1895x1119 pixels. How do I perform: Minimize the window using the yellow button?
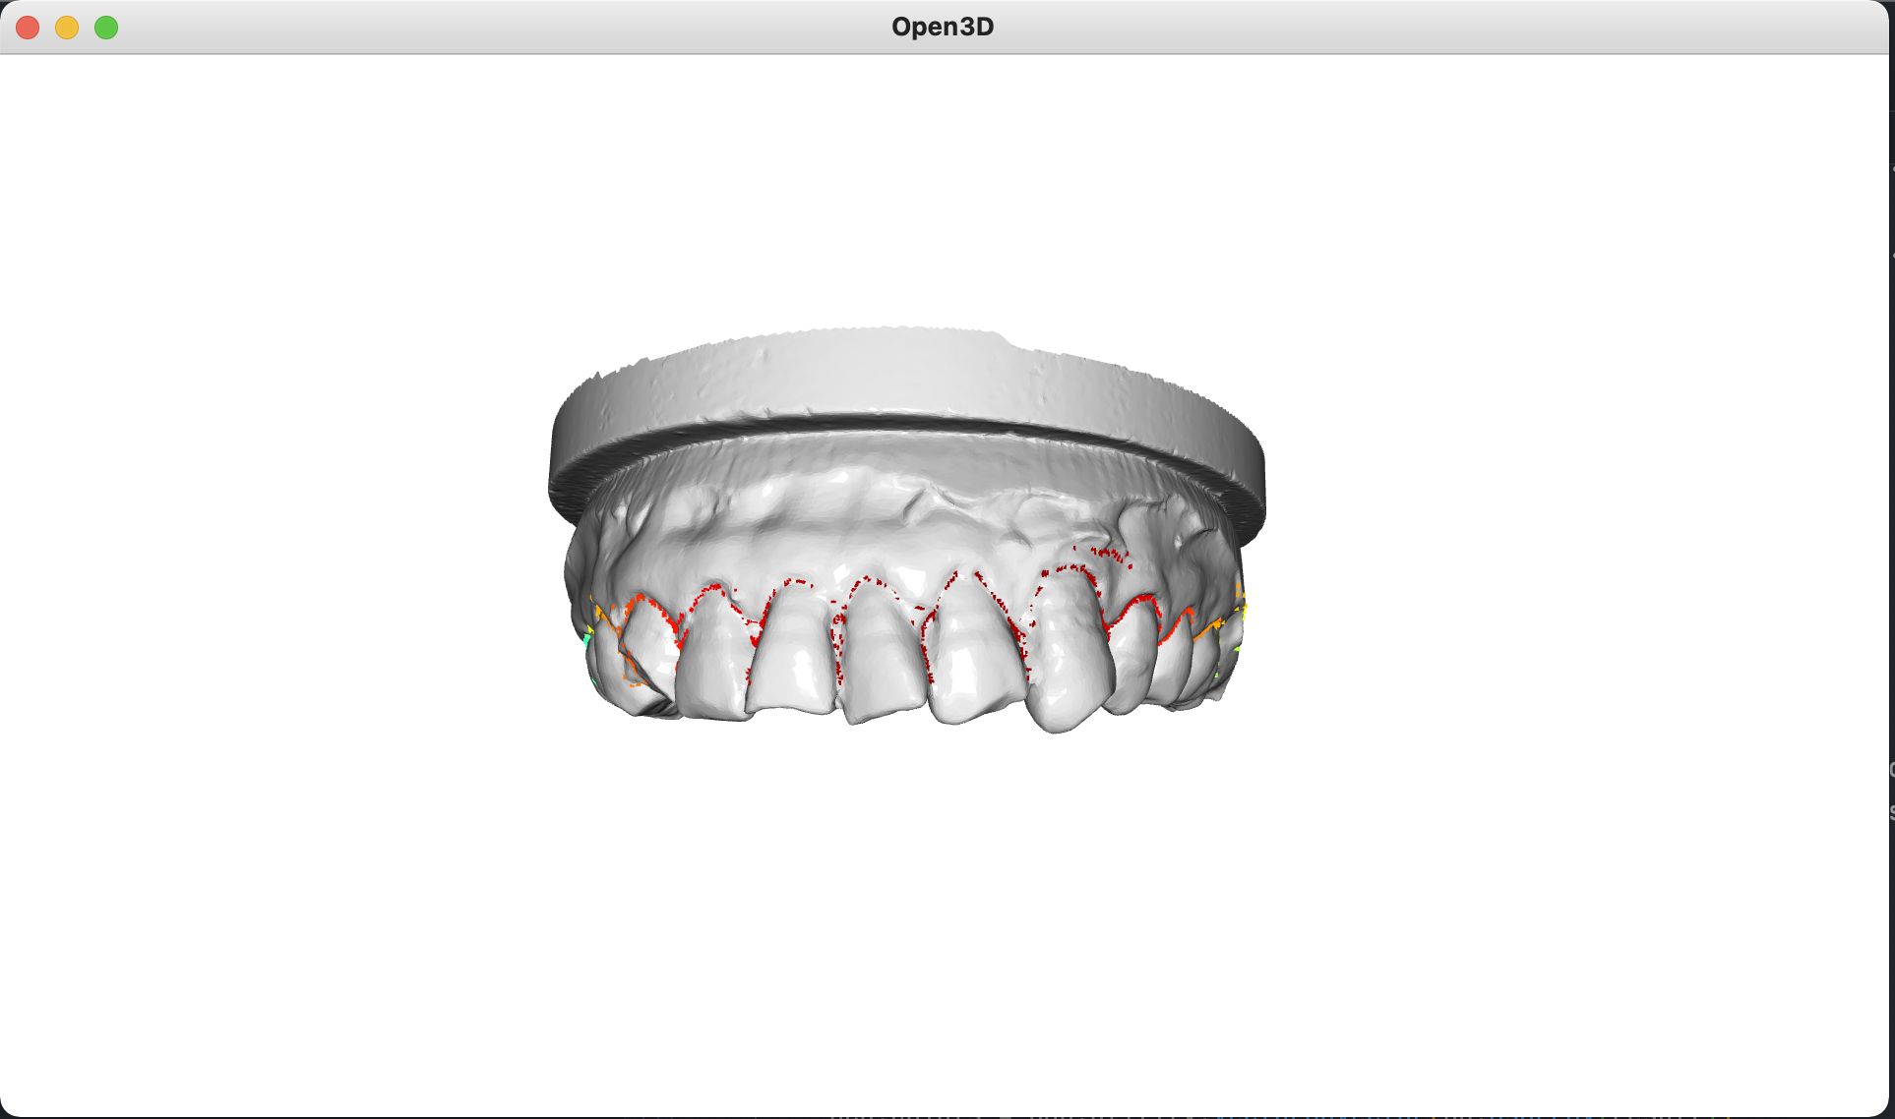pos(67,28)
